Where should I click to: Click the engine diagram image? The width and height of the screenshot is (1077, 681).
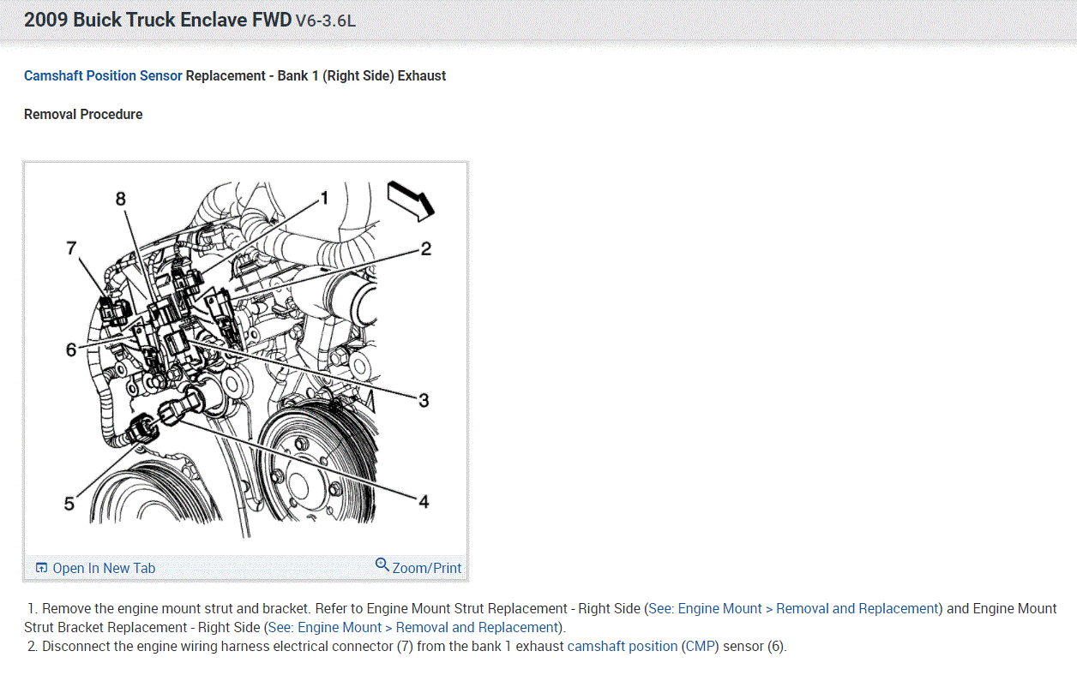(x=246, y=358)
